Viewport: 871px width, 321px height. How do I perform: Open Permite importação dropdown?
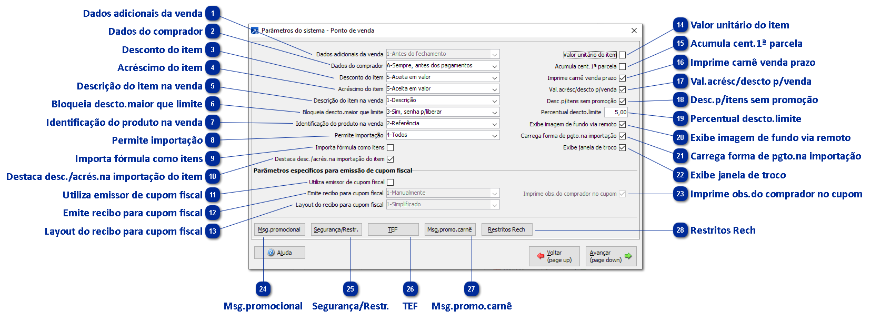[443, 135]
